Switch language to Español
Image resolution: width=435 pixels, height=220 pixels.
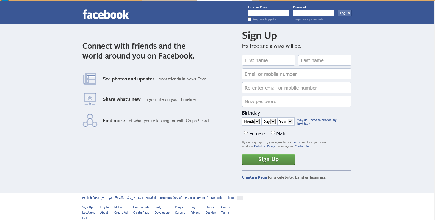tap(151, 198)
